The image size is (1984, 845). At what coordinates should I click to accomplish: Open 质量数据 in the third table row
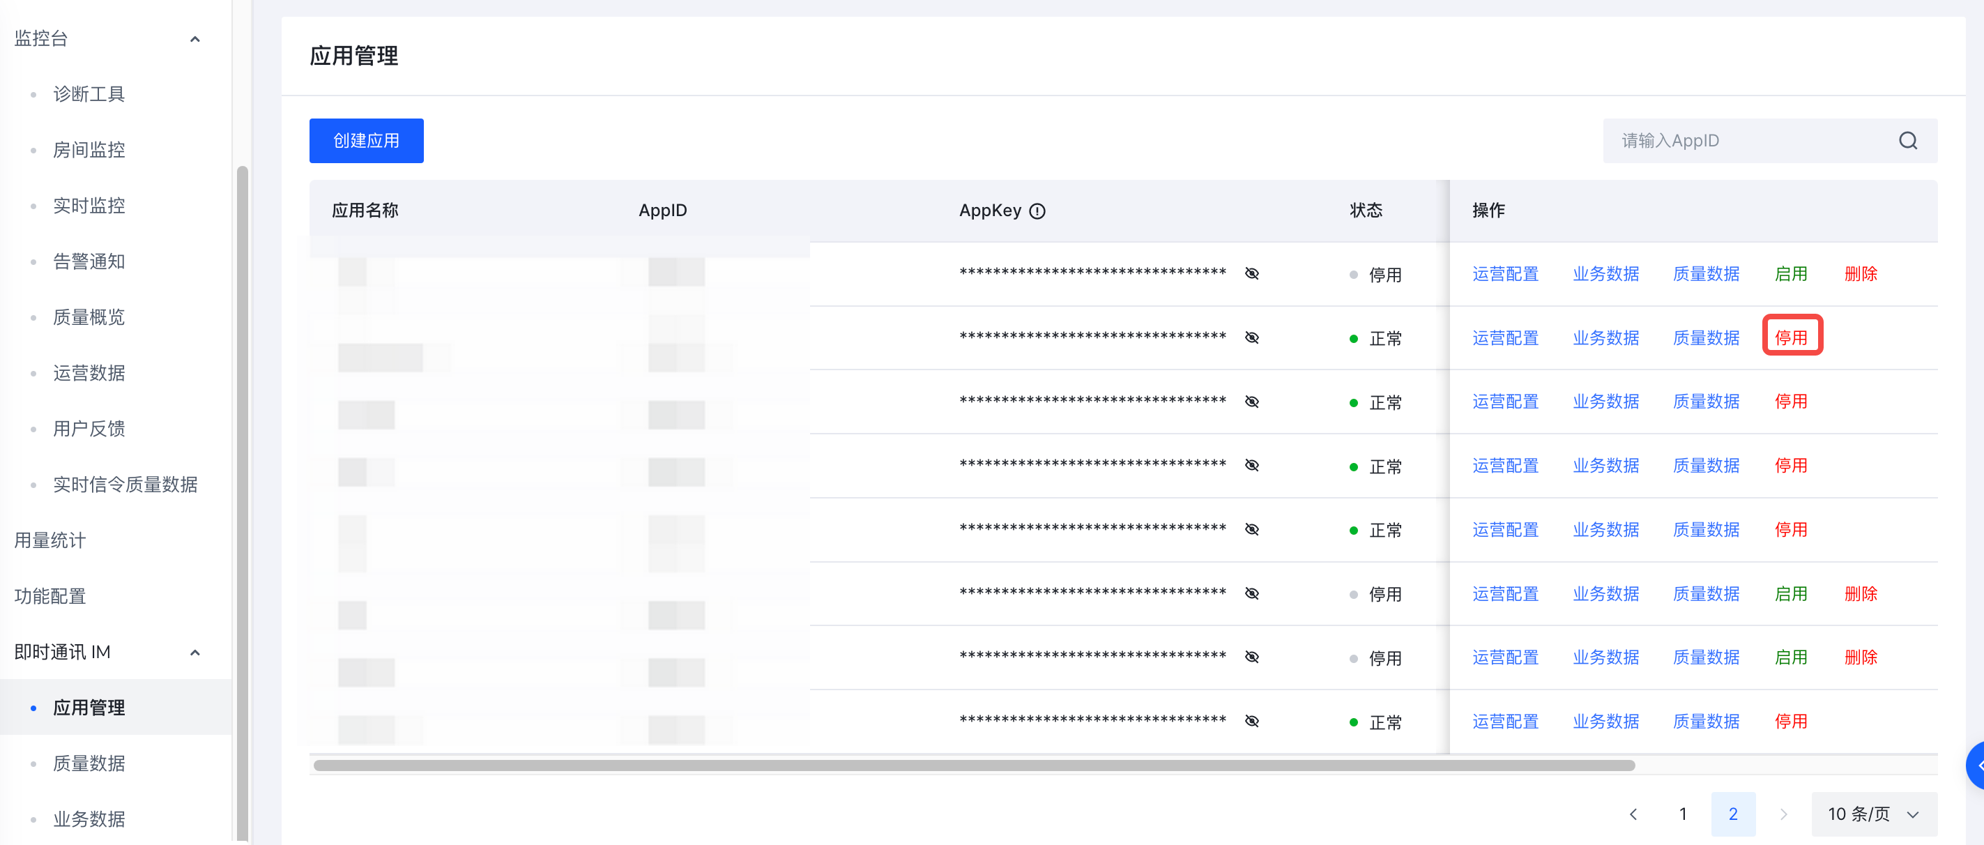[1705, 402]
